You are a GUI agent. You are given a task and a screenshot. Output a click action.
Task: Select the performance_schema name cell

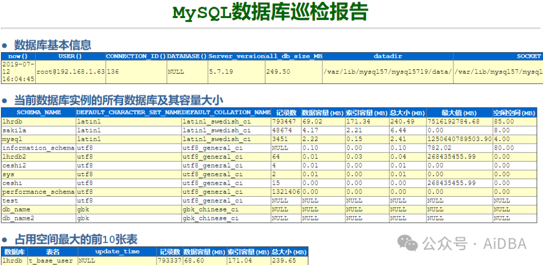(39, 192)
